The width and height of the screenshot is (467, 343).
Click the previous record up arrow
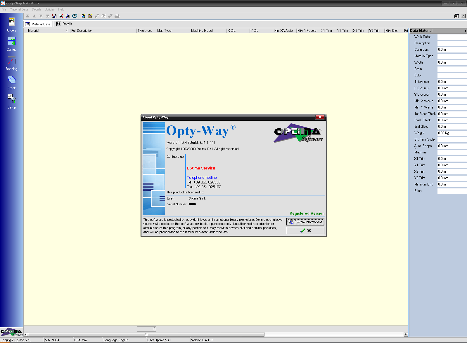coord(34,16)
